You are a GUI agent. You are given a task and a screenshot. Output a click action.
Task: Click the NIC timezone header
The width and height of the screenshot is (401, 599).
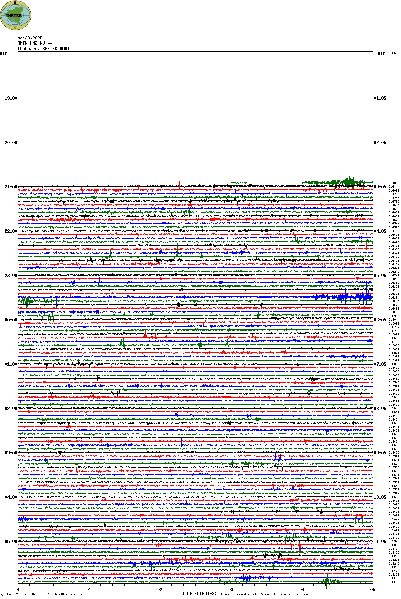4,54
